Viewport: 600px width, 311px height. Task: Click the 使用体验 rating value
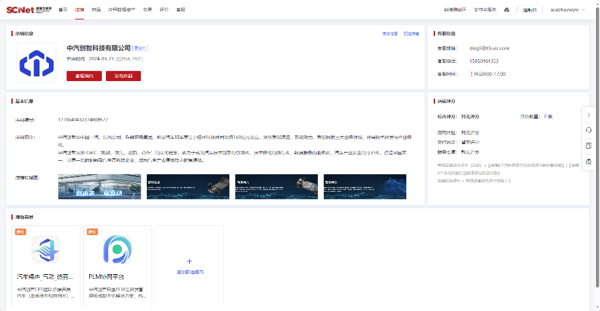pos(470,133)
